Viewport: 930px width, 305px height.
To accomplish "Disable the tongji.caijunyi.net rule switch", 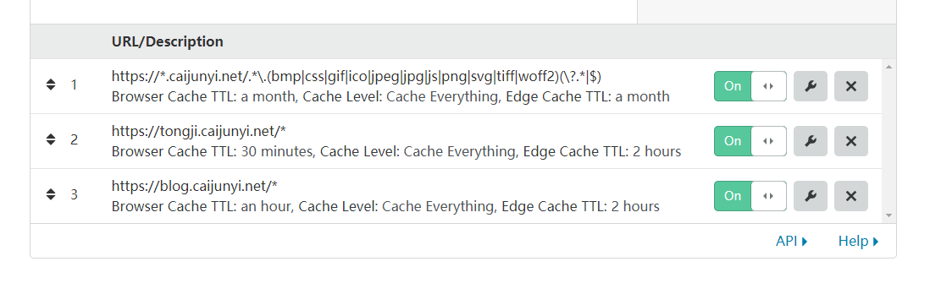I will (x=750, y=141).
